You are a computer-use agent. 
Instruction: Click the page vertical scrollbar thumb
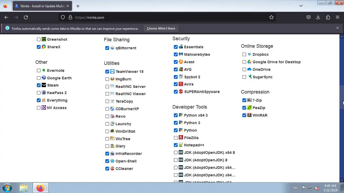tap(342, 97)
